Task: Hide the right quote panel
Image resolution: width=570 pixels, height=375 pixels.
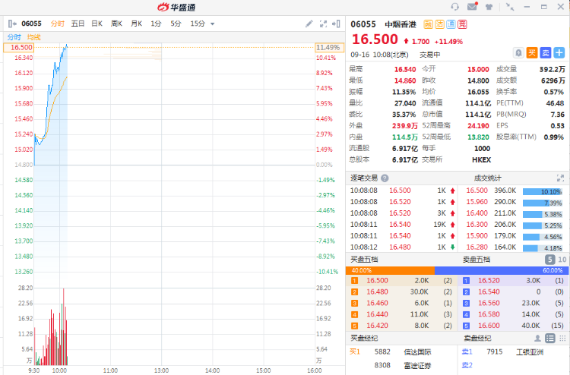Action: (x=335, y=24)
